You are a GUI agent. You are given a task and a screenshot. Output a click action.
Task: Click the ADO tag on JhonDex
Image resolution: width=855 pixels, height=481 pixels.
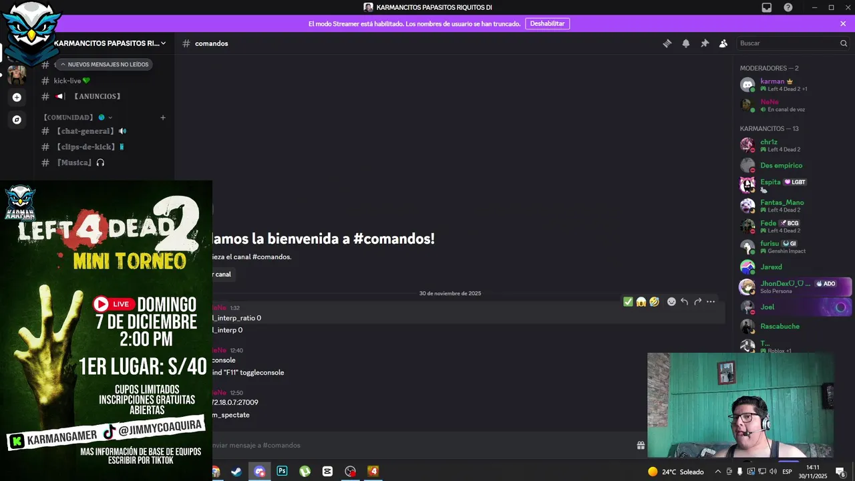coord(826,283)
